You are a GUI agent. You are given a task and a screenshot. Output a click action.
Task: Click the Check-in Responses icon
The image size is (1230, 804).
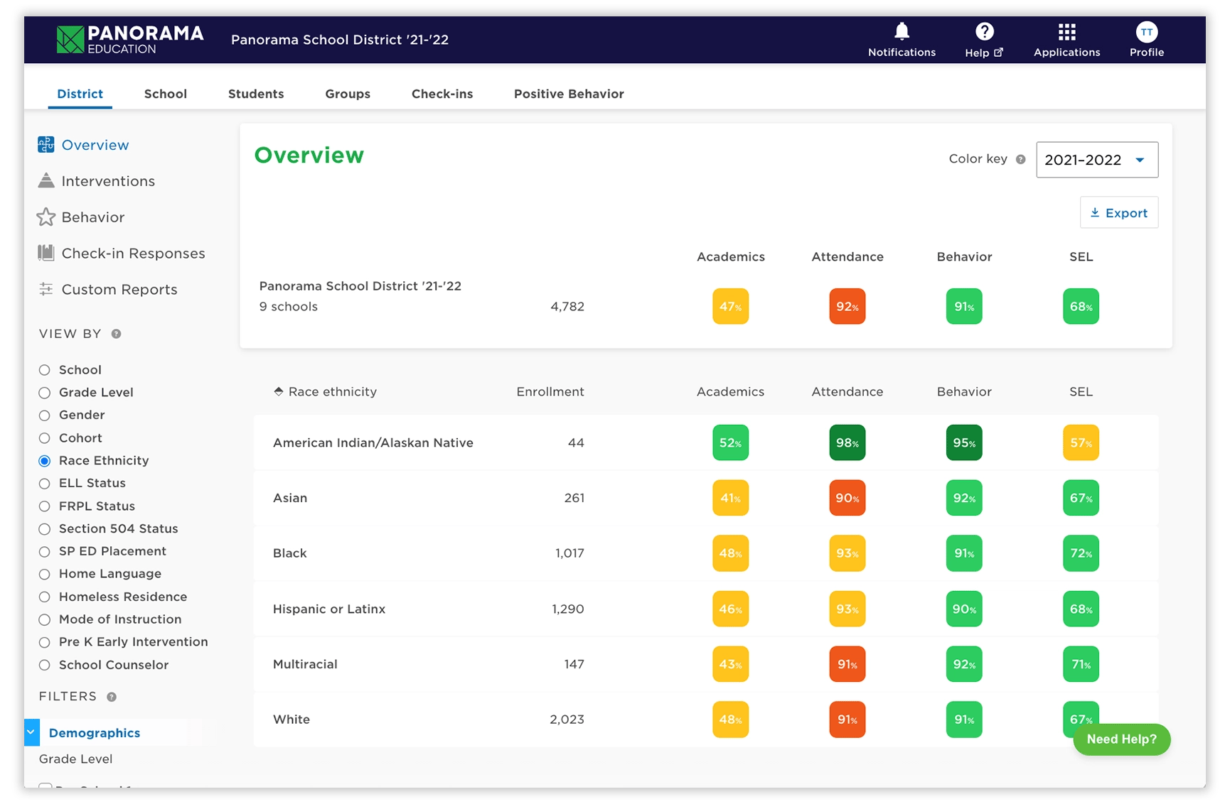46,253
